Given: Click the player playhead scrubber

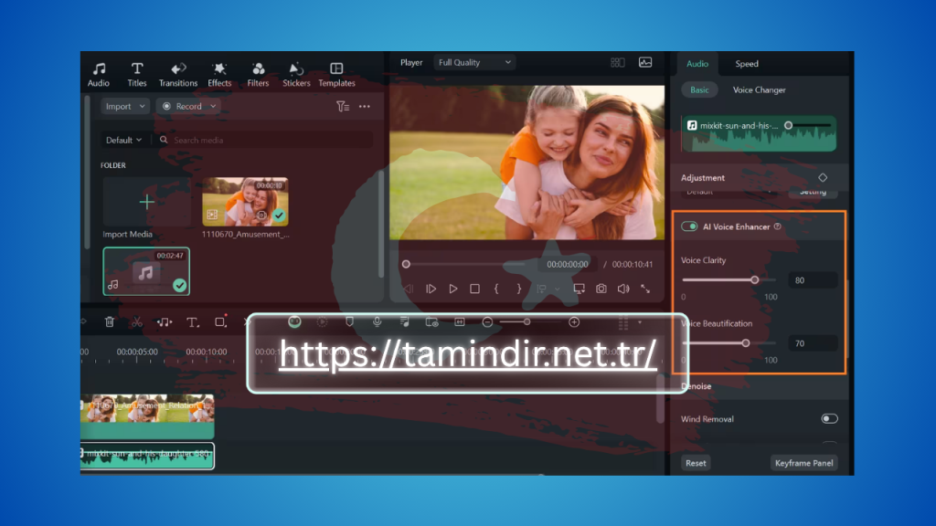Looking at the screenshot, I should click(x=406, y=264).
